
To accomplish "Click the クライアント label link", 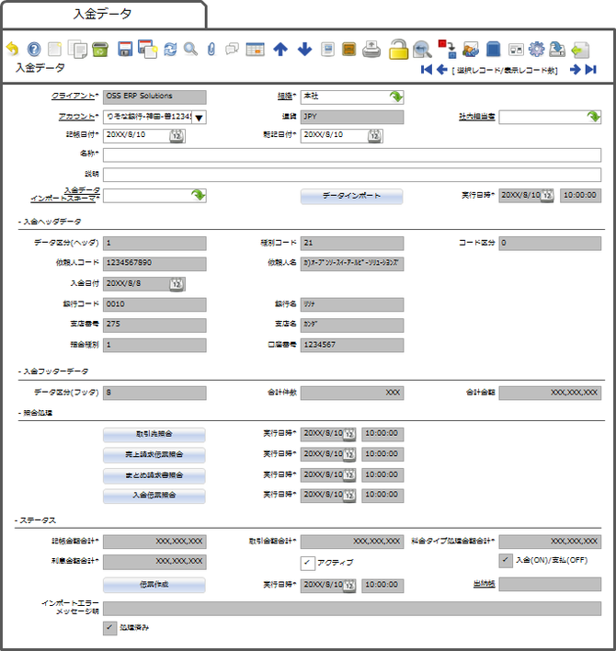I will click(x=74, y=96).
